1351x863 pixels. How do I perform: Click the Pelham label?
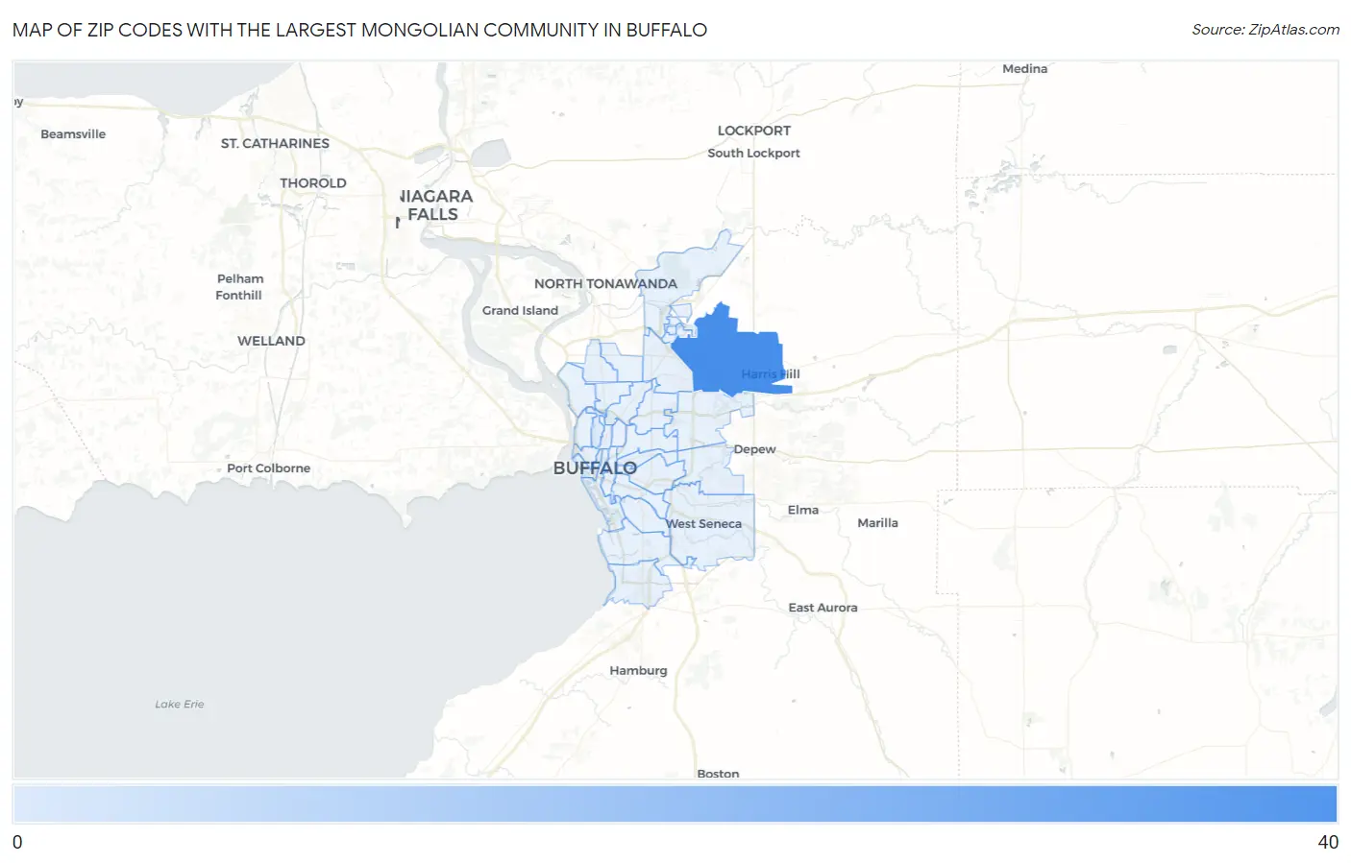coord(240,279)
